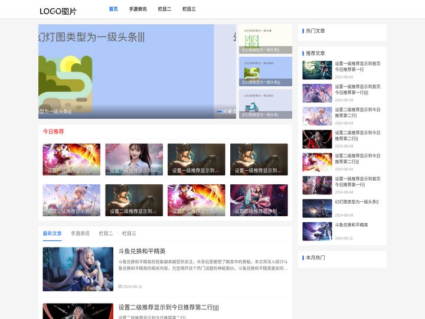Click the 2024-06-11 date in the article list

point(133,287)
